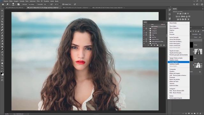The image size is (204, 115).
Task: Select the Brush tool
Action: point(2,33)
